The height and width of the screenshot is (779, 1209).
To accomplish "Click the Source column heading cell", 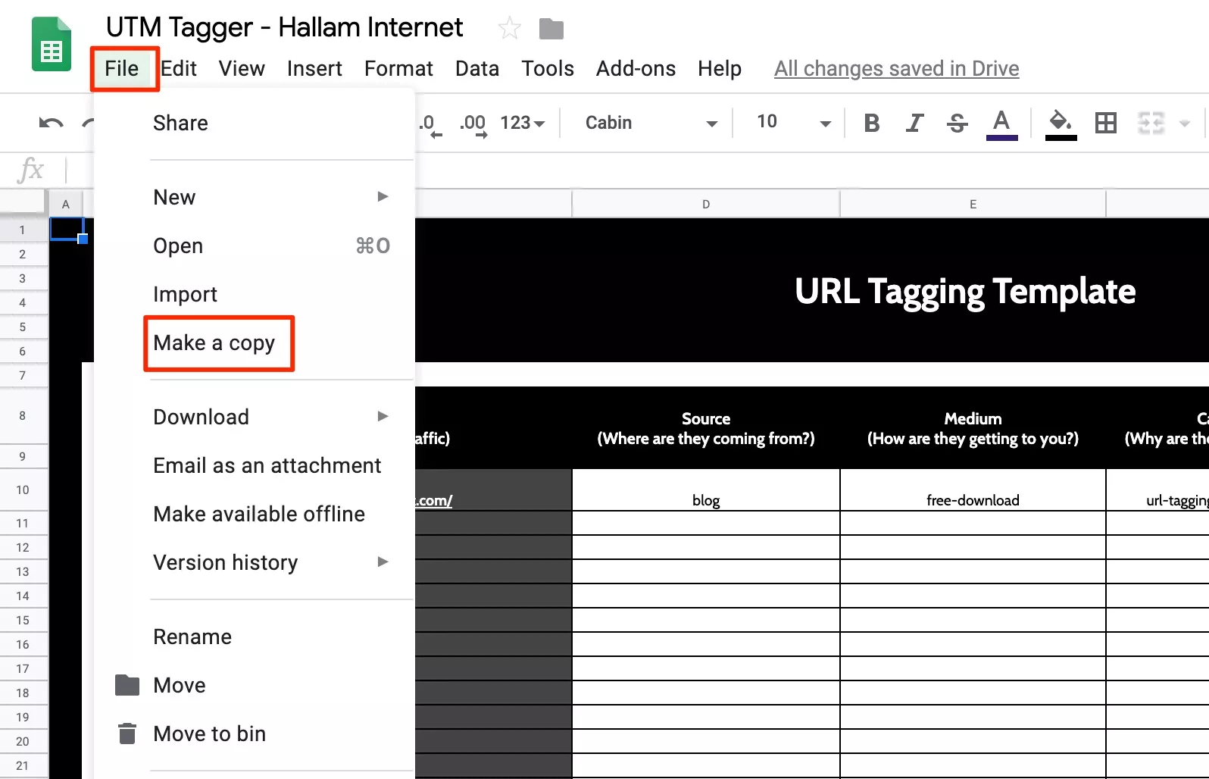I will click(x=706, y=428).
